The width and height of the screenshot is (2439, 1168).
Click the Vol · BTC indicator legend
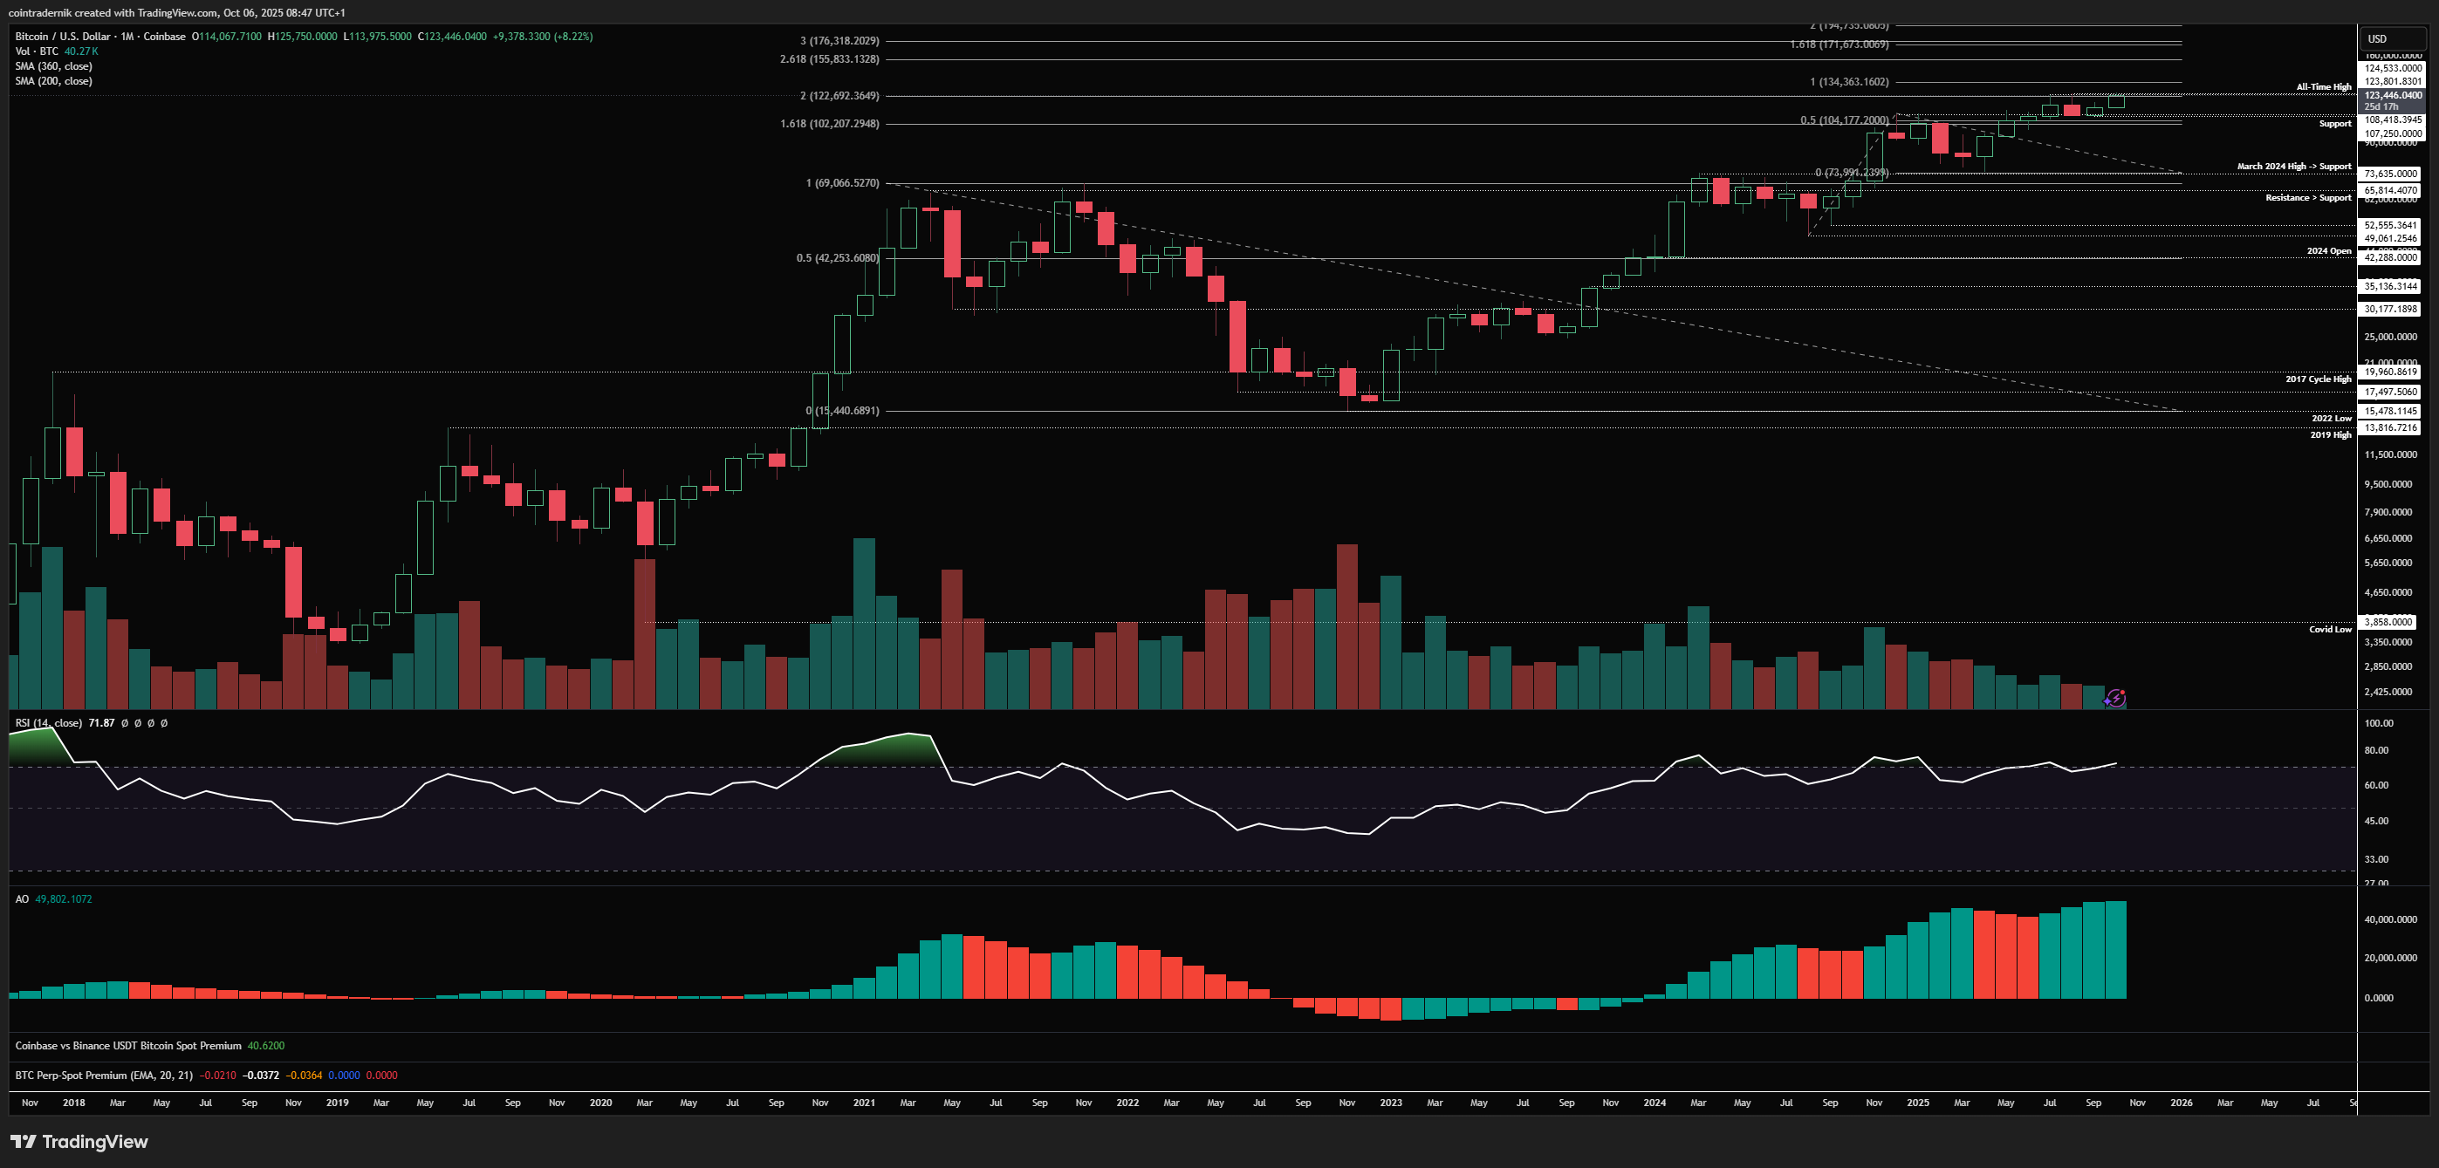point(37,51)
